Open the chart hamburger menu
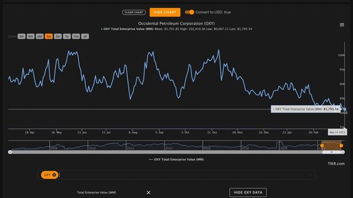Viewport: 353px width, 198px height. [x=342, y=25]
